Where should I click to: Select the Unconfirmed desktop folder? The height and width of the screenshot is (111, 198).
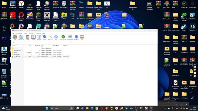[x=184, y=50]
